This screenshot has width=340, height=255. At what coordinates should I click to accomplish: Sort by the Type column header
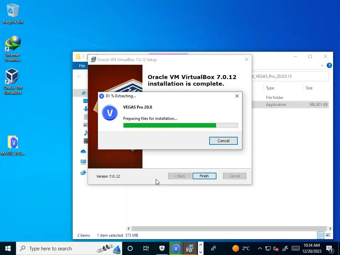pos(270,88)
